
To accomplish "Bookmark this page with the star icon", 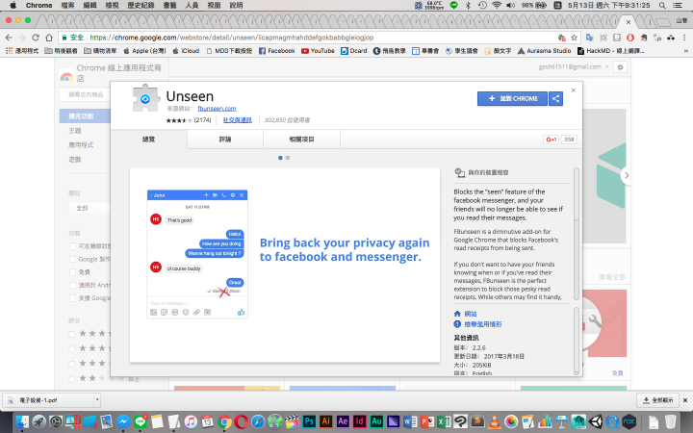I will [574, 38].
